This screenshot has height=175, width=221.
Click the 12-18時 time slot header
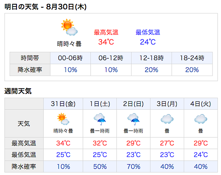[152, 58]
